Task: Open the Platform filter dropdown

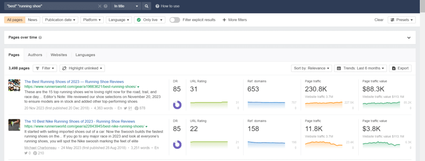Action: point(92,20)
